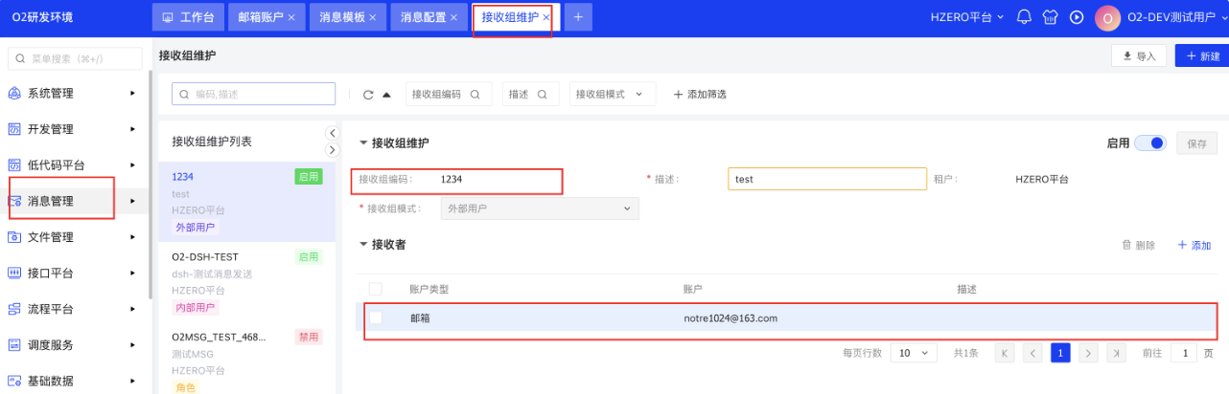Click the 删除 trash icon for receivers
This screenshot has height=394, width=1229.
click(1127, 246)
